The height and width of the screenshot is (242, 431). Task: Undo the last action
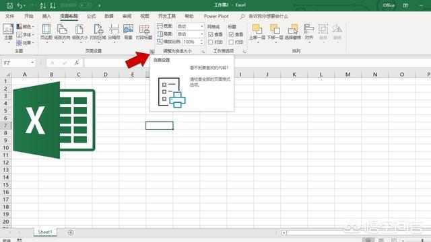[20, 5]
